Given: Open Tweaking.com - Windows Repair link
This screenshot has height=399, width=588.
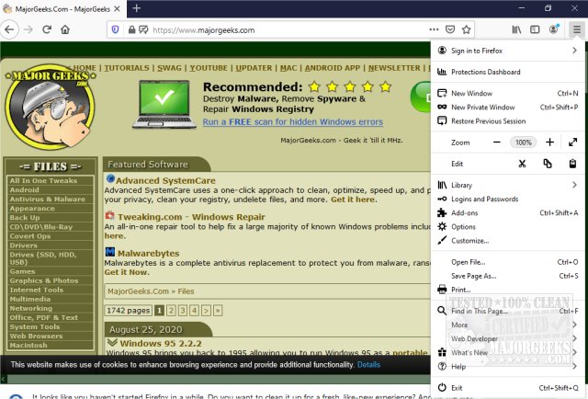Looking at the screenshot, I should [x=191, y=217].
